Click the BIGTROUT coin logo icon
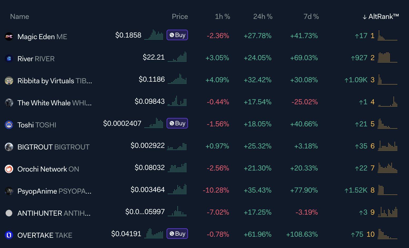 pyautogui.click(x=9, y=147)
